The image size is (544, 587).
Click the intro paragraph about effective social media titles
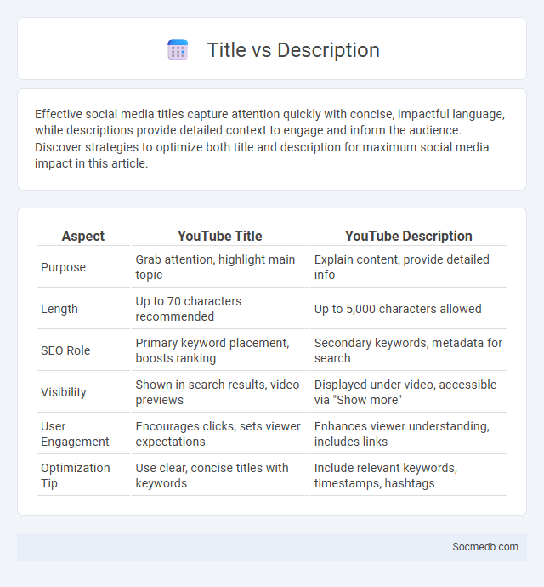tap(270, 139)
